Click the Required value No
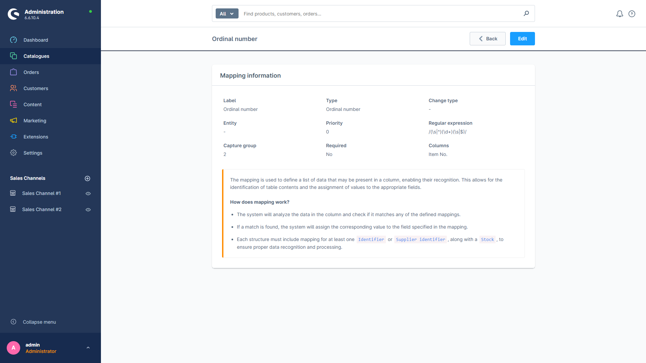Image resolution: width=646 pixels, height=363 pixels. click(x=329, y=154)
